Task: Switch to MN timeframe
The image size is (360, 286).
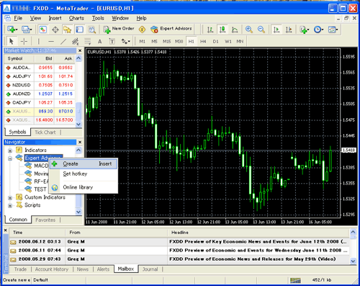Action: pyautogui.click(x=240, y=42)
